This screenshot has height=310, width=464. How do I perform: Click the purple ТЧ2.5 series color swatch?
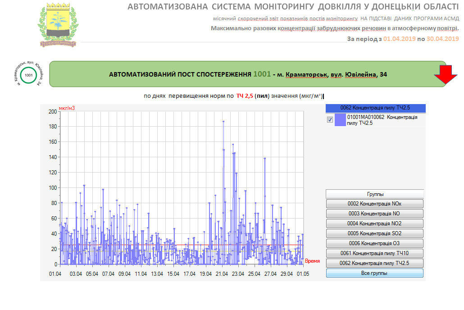[x=340, y=120]
